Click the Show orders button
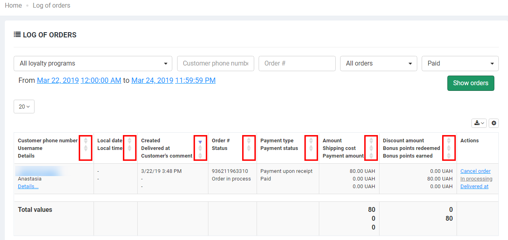508x240 pixels. 471,83
